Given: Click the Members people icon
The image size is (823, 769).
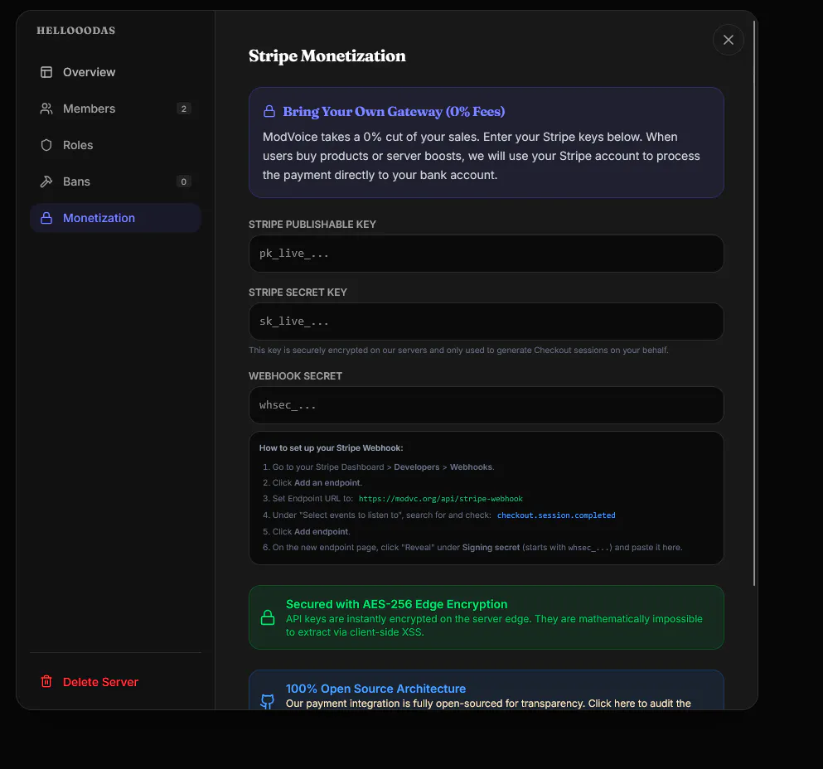Looking at the screenshot, I should click(46, 109).
